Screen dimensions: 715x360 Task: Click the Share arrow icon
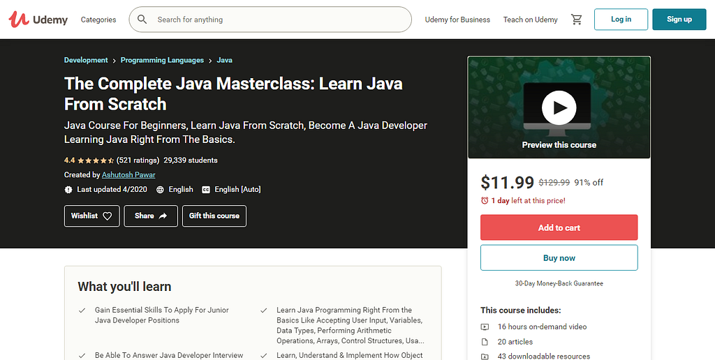tap(163, 216)
